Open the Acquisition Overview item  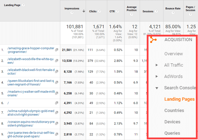[174, 54]
